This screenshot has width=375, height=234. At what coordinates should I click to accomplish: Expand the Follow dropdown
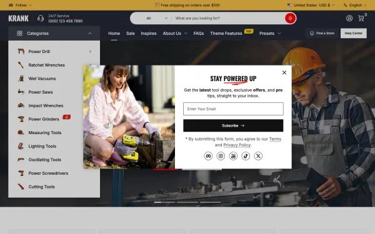tap(20, 5)
